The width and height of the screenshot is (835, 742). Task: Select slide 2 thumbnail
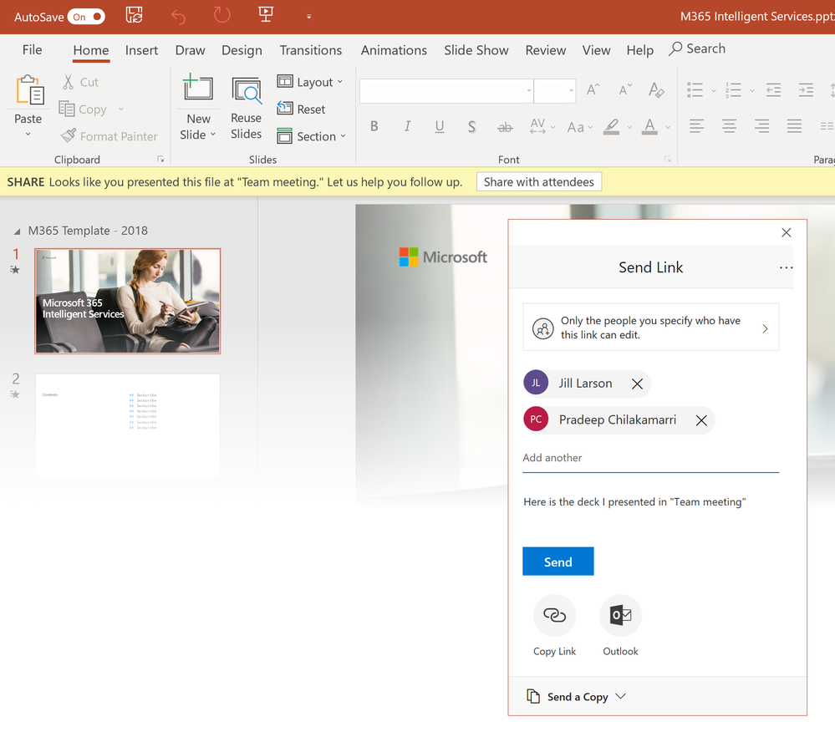128,426
